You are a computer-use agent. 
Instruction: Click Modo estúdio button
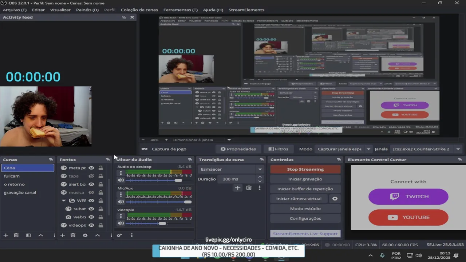click(x=305, y=209)
